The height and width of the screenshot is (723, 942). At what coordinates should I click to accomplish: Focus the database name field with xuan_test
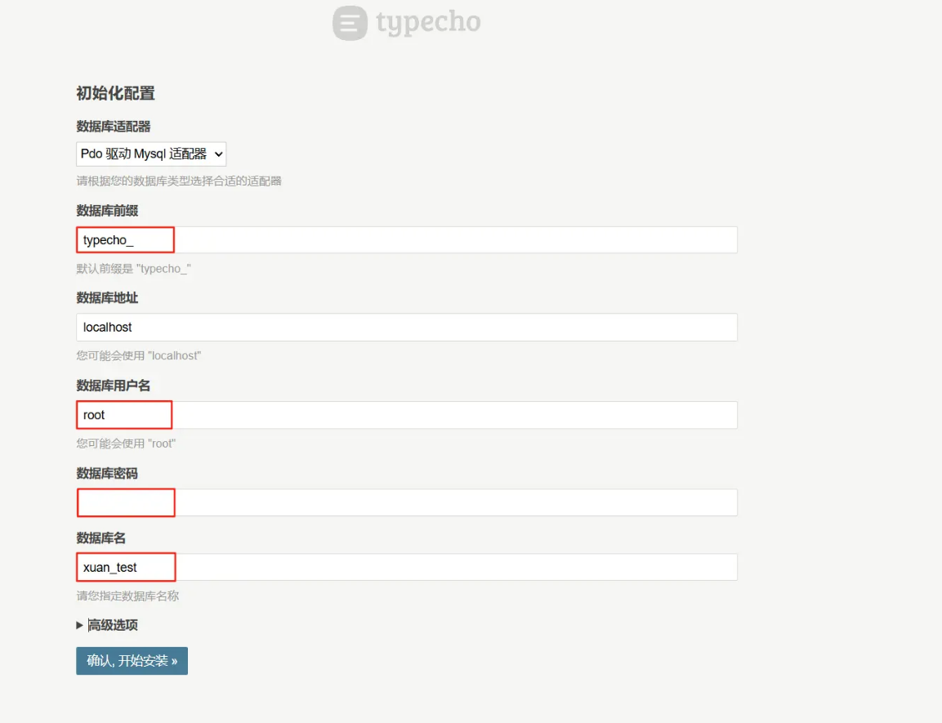click(x=407, y=567)
